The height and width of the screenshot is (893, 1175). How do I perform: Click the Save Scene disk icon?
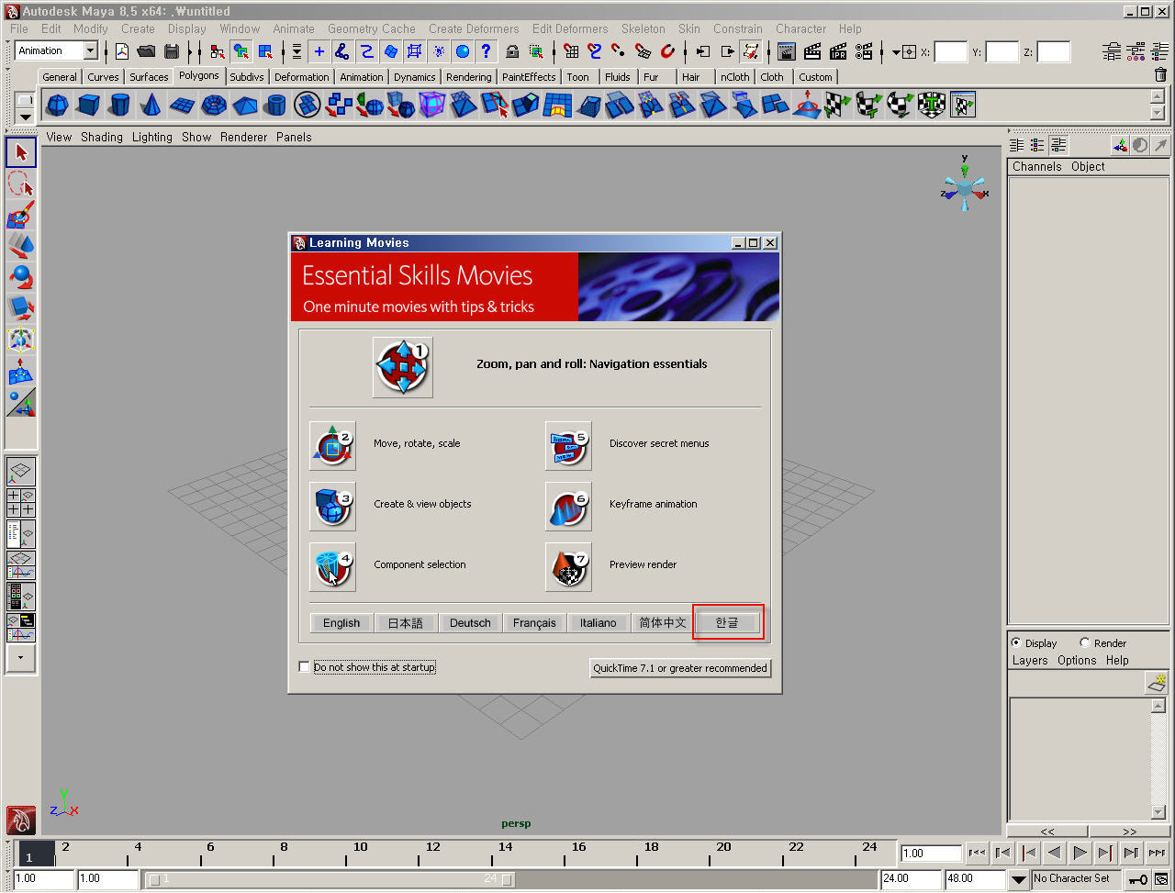171,51
